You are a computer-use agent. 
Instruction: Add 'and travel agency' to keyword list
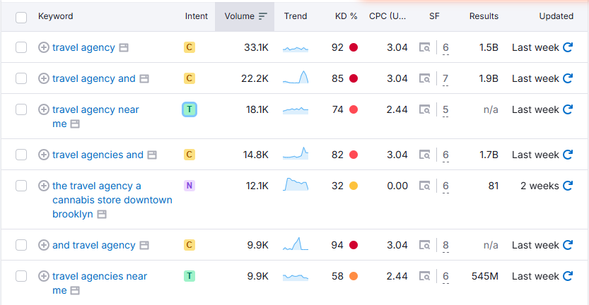click(x=43, y=245)
